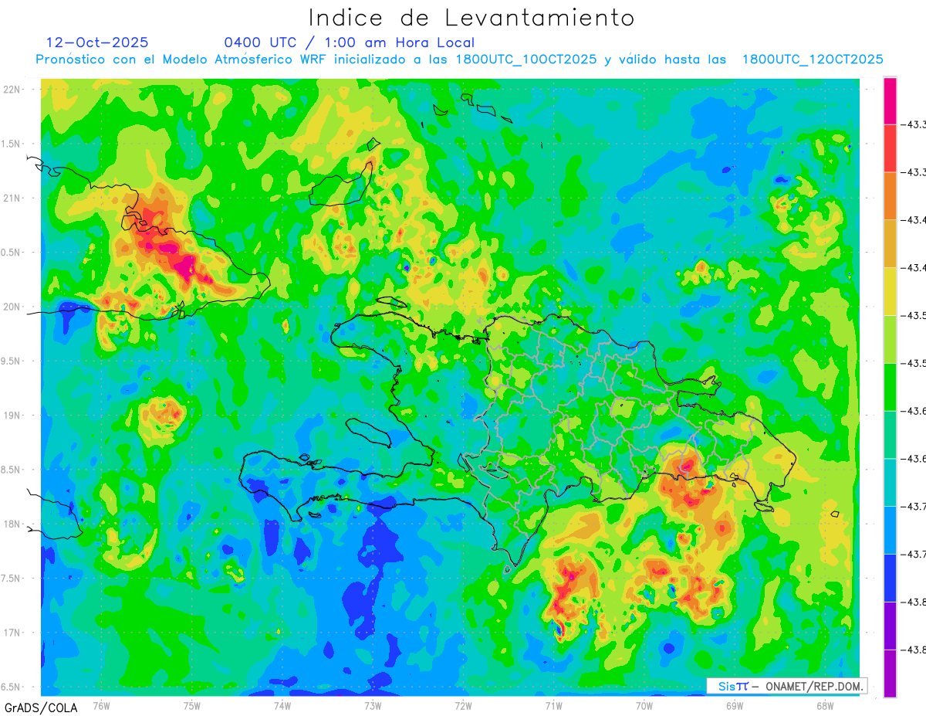Screen dimensions: 926x716
Task: Click the '69W' longitude label
Action: 735,706
